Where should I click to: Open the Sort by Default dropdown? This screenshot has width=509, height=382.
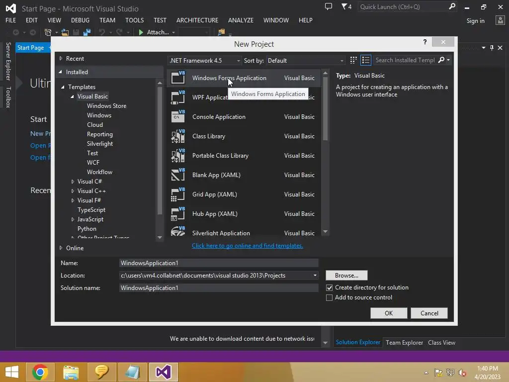tap(305, 60)
